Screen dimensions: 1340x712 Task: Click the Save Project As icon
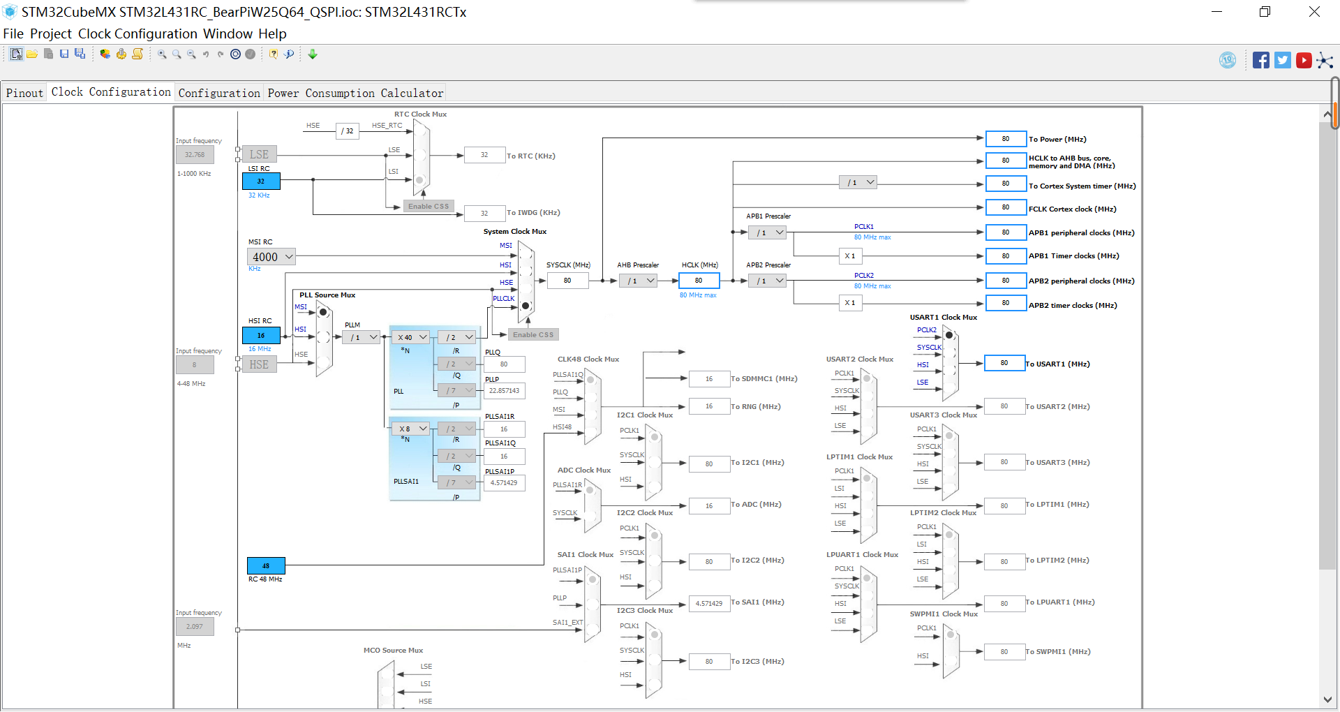pyautogui.click(x=80, y=54)
